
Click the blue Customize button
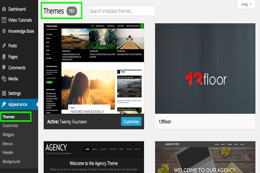131,122
